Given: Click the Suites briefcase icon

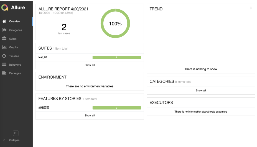Looking at the screenshot, I should coord(4,38).
